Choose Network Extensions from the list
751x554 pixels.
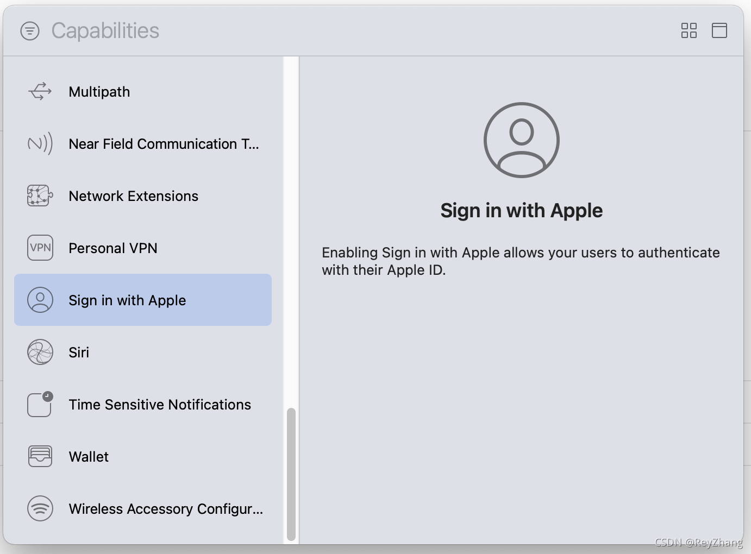pyautogui.click(x=143, y=196)
